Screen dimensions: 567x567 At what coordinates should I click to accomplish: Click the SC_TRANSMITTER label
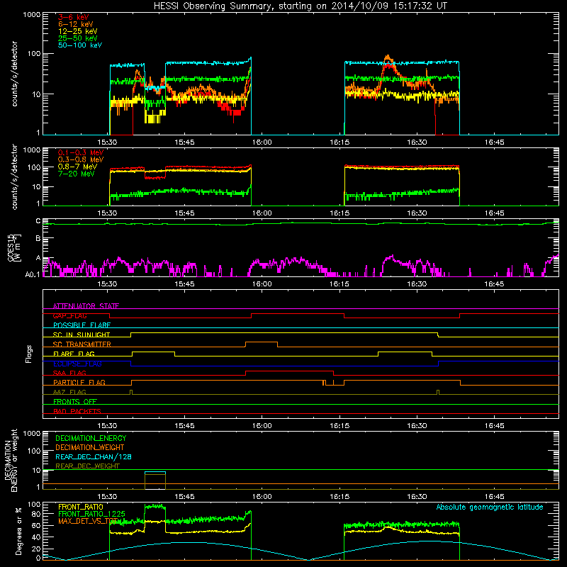pyautogui.click(x=82, y=344)
